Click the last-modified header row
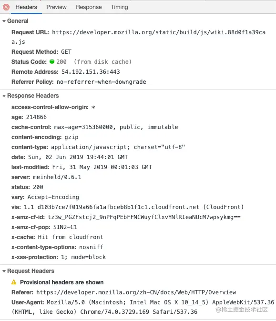 [x=82, y=167]
